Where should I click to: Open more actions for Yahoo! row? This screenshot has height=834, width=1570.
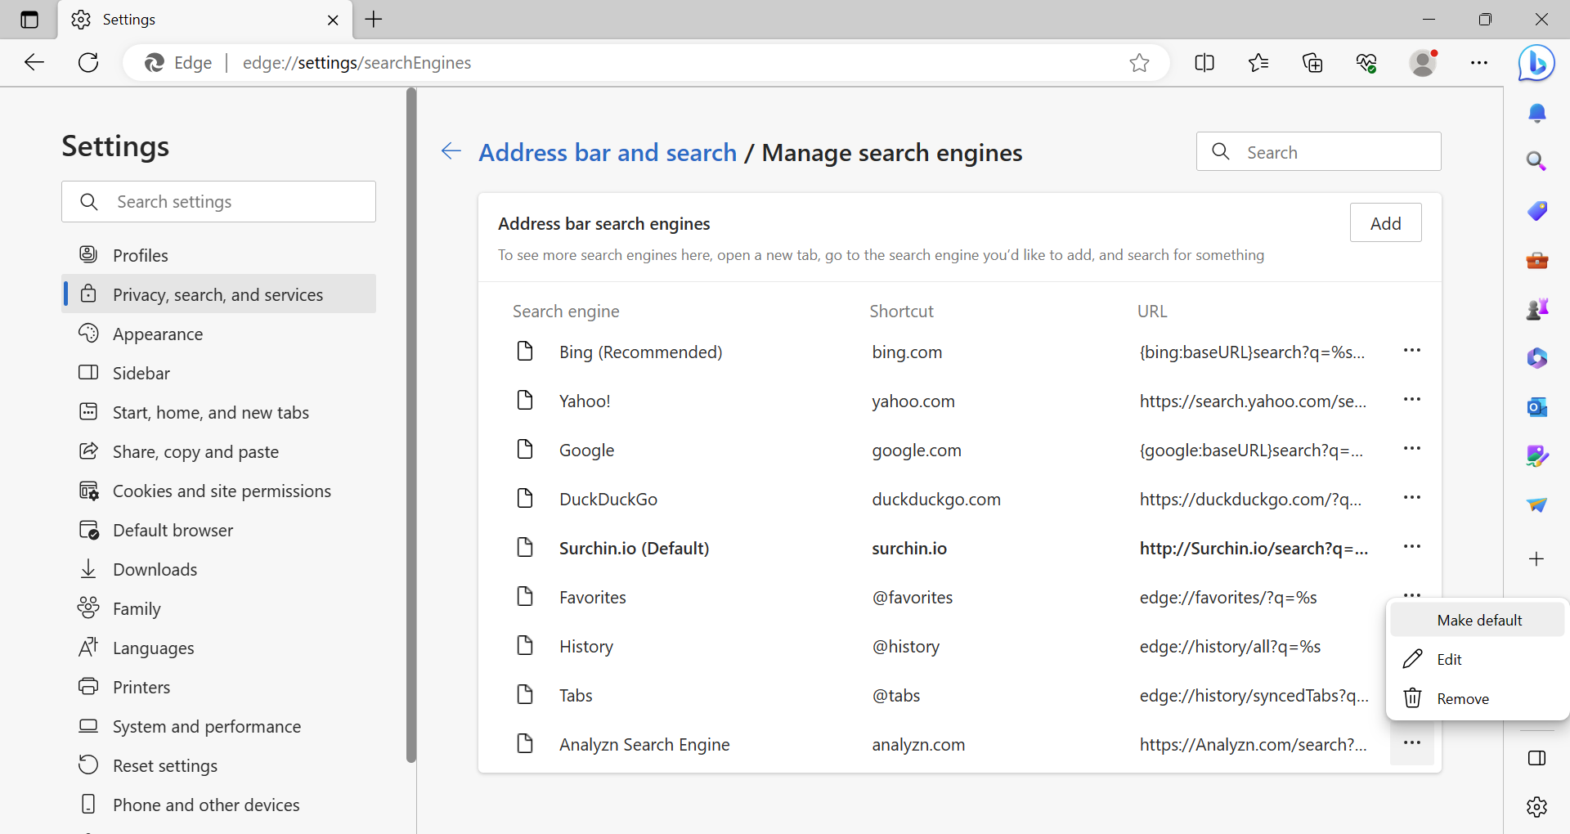point(1412,400)
